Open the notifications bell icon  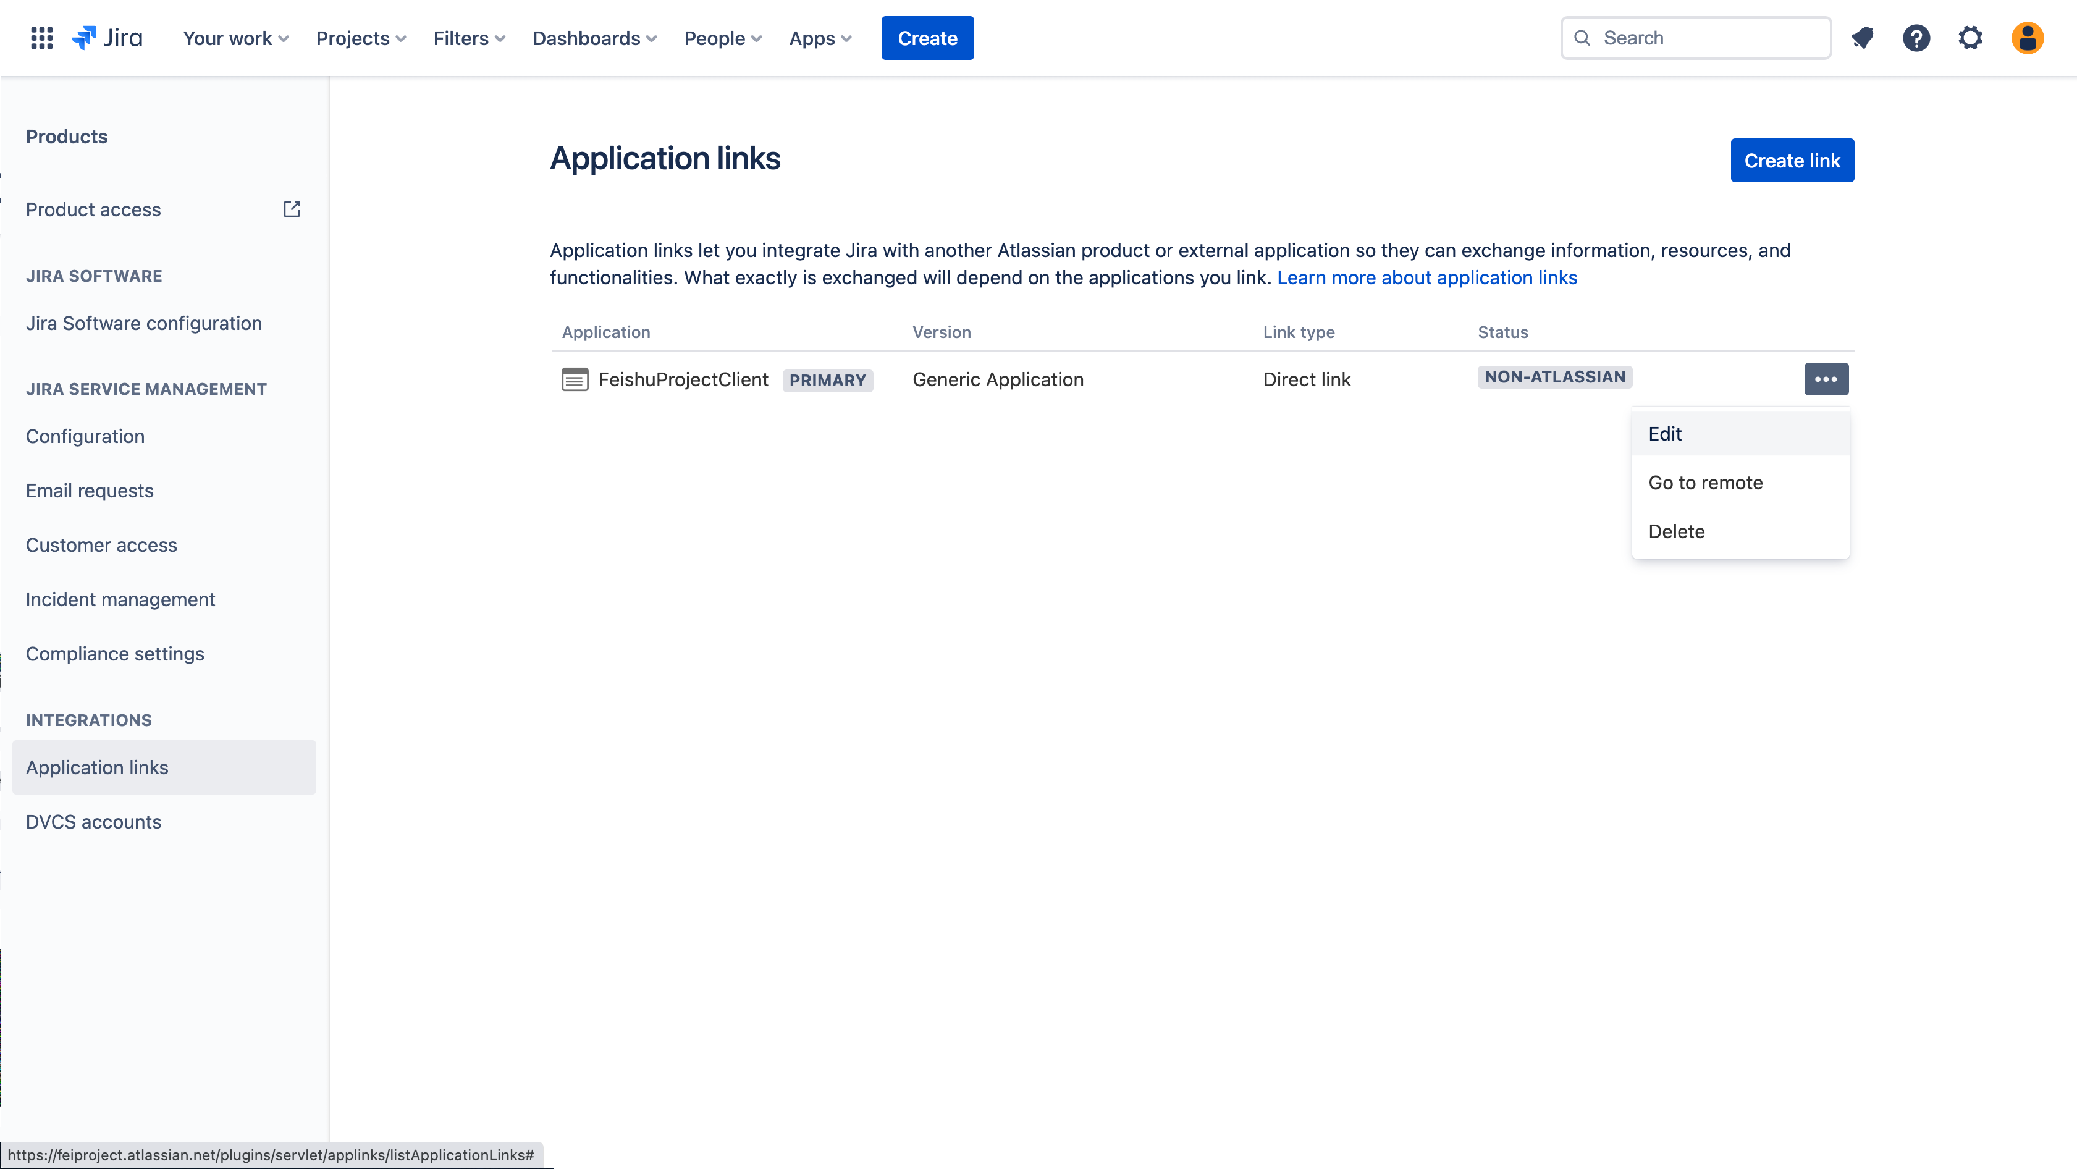tap(1863, 38)
